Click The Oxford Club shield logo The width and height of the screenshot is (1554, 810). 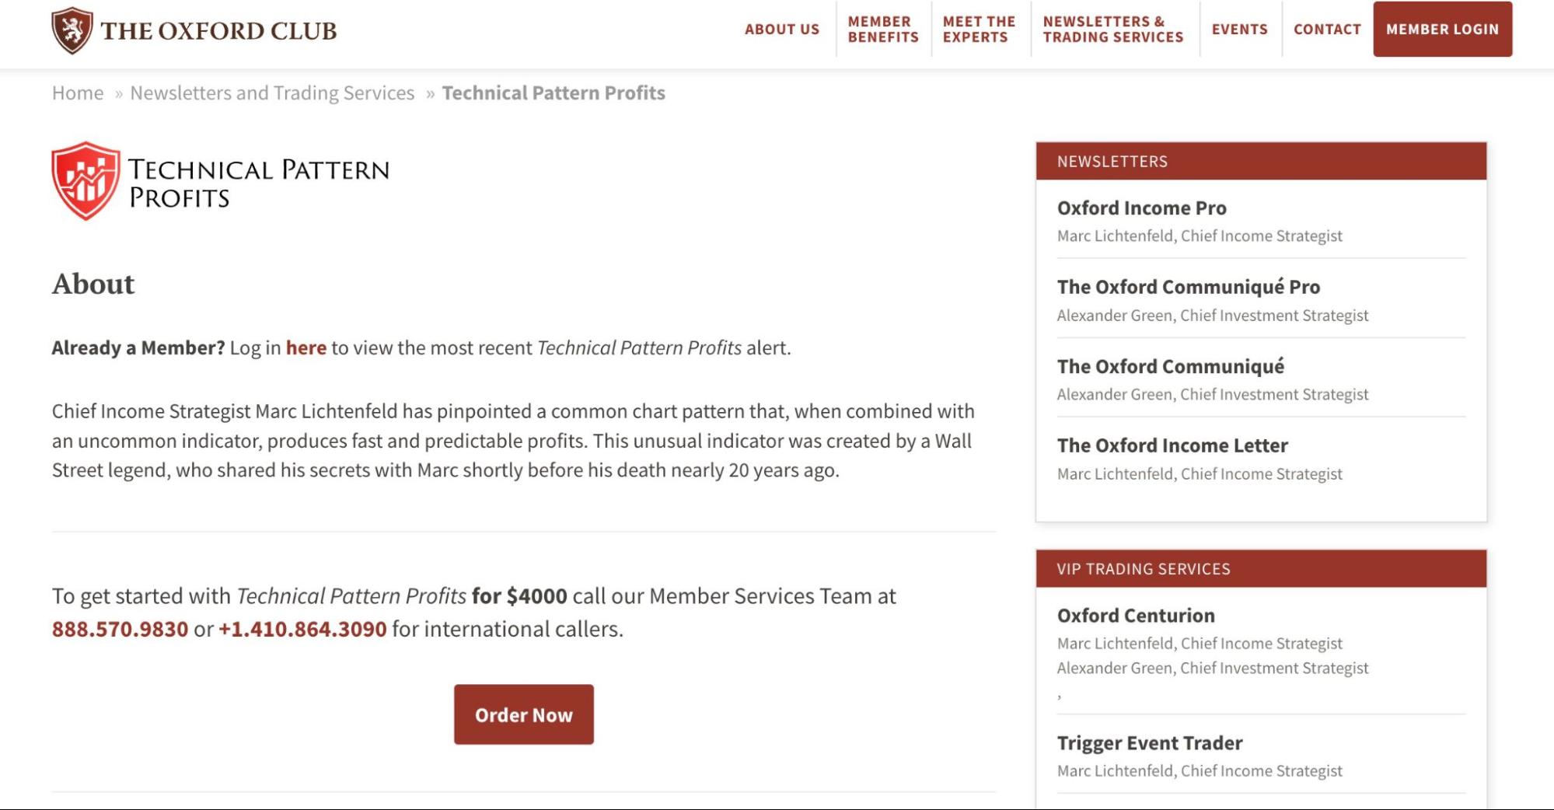click(72, 30)
